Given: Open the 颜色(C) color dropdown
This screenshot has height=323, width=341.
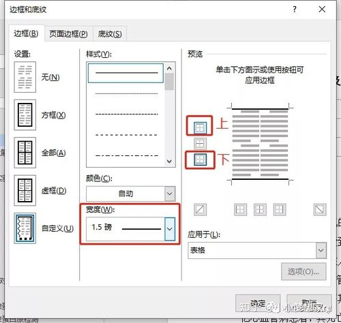Looking at the screenshot, I should 170,194.
